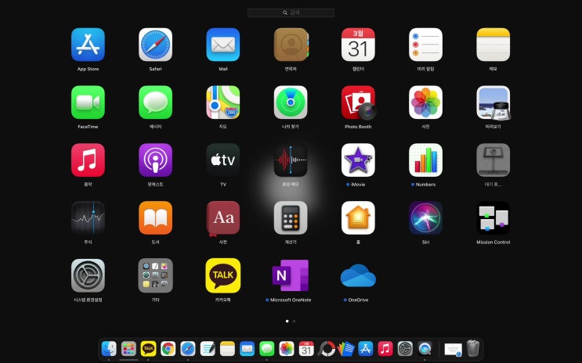This screenshot has width=582, height=363.
Task: Open the Contacts address book app
Action: point(291,45)
